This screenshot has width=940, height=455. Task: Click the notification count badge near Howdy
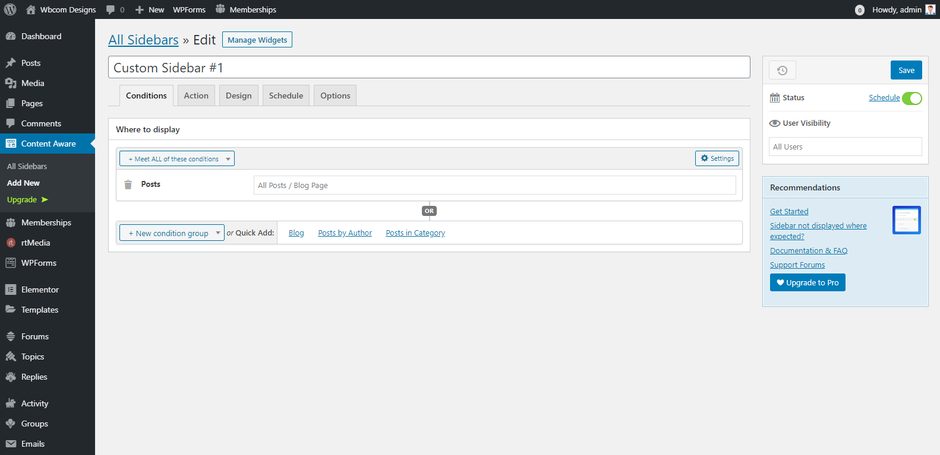click(x=859, y=10)
